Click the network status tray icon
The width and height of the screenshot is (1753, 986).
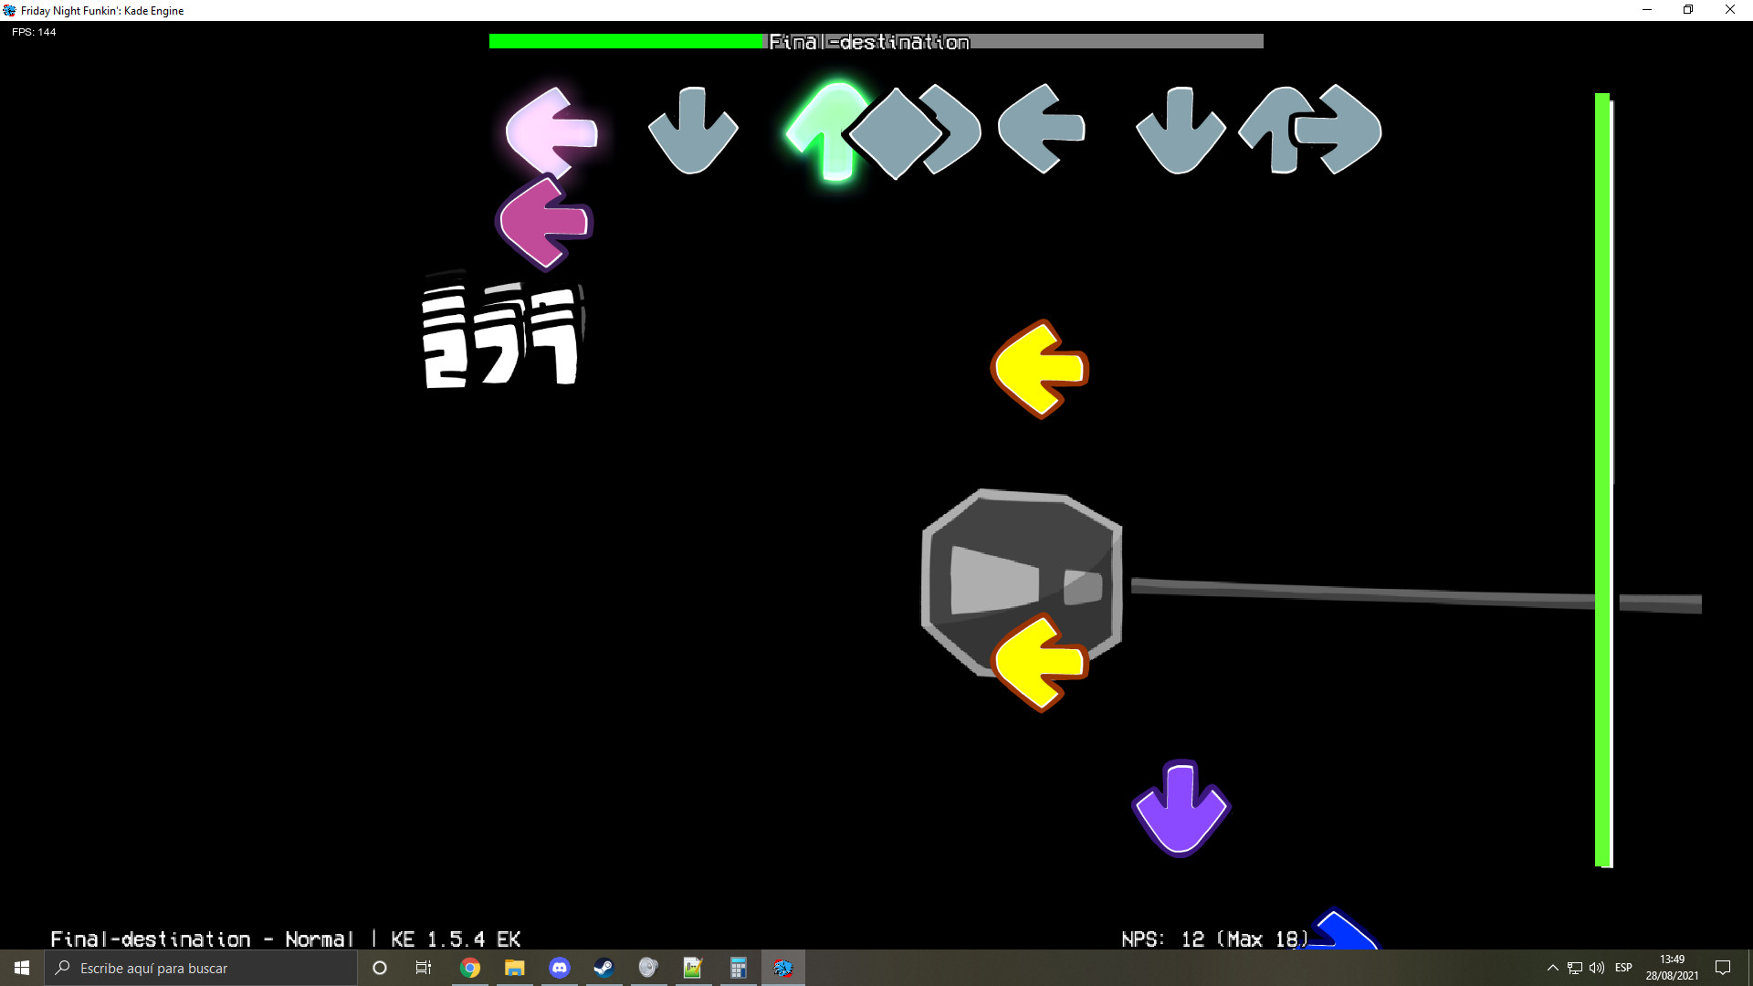1575,968
